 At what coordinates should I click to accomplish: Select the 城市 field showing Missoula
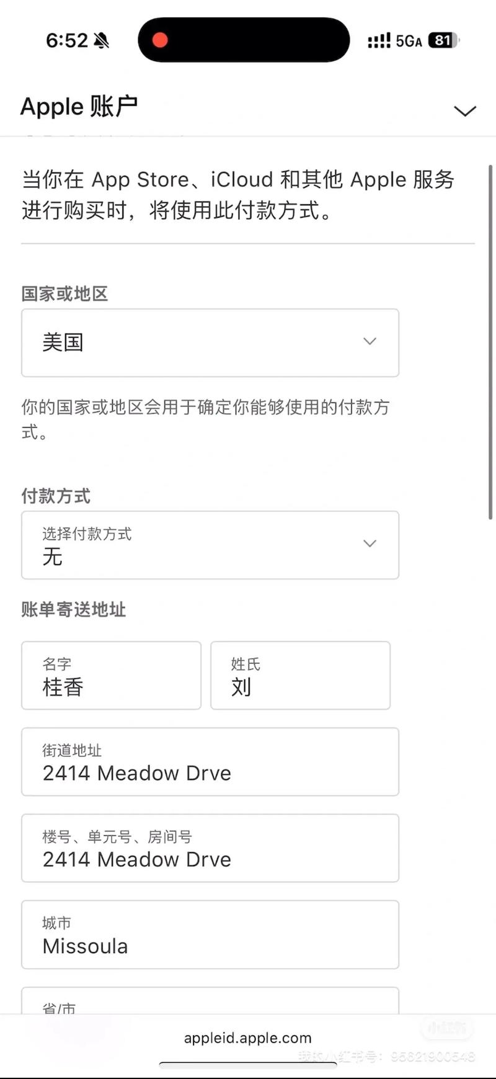click(x=210, y=935)
